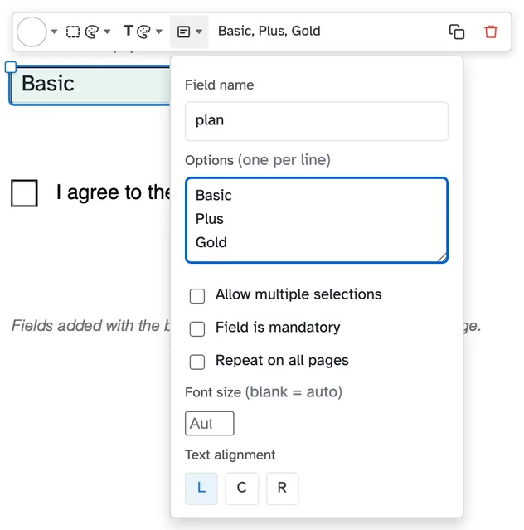Viewport: 524px width, 530px height.
Task: Tick Repeat on all pages checkbox
Action: point(197,362)
